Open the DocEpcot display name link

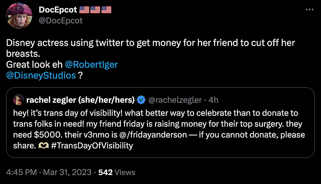click(58, 10)
